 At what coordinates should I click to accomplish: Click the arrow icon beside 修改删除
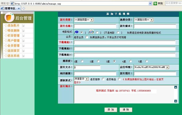coord(23,31)
